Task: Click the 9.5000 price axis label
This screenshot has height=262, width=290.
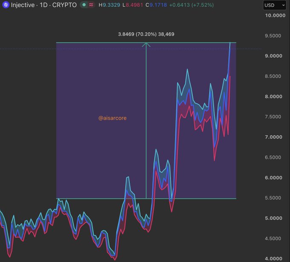Action: [x=273, y=36]
